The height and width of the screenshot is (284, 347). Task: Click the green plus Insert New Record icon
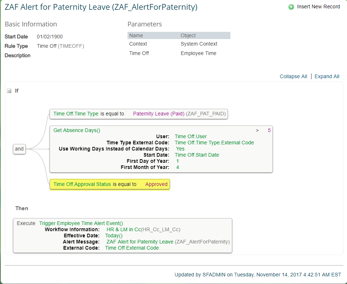[291, 7]
